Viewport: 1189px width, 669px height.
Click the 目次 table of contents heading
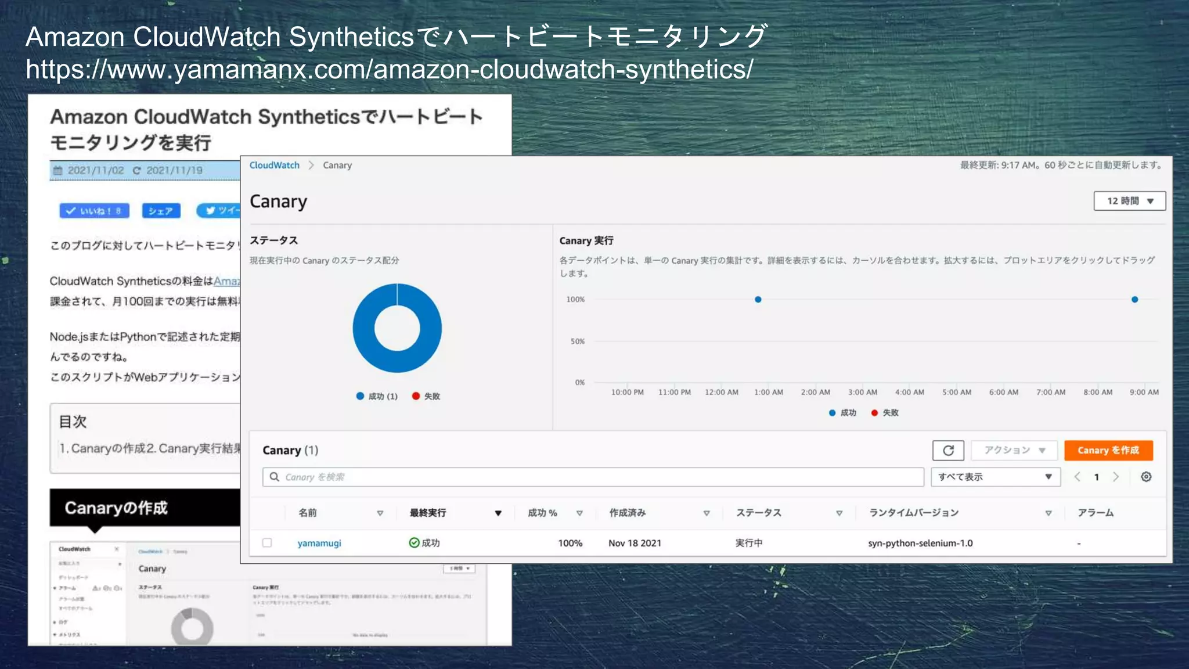(73, 422)
